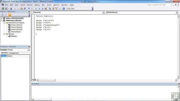
Task: Click the Paste clipboard icon
Action: pos(21,9)
